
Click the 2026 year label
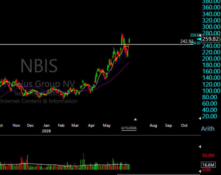tap(46, 131)
